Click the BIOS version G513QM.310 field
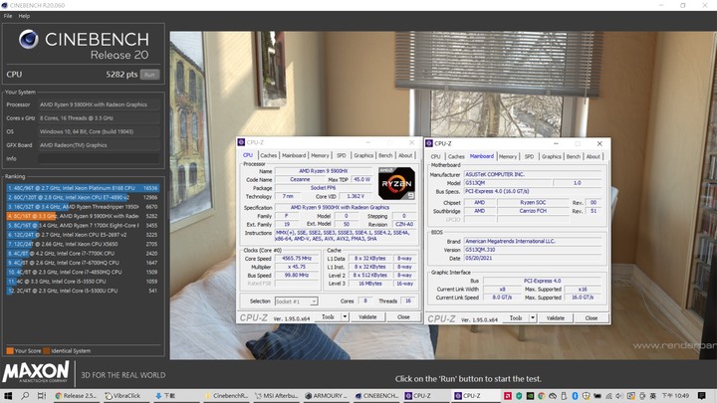717x403 pixels. pos(532,250)
